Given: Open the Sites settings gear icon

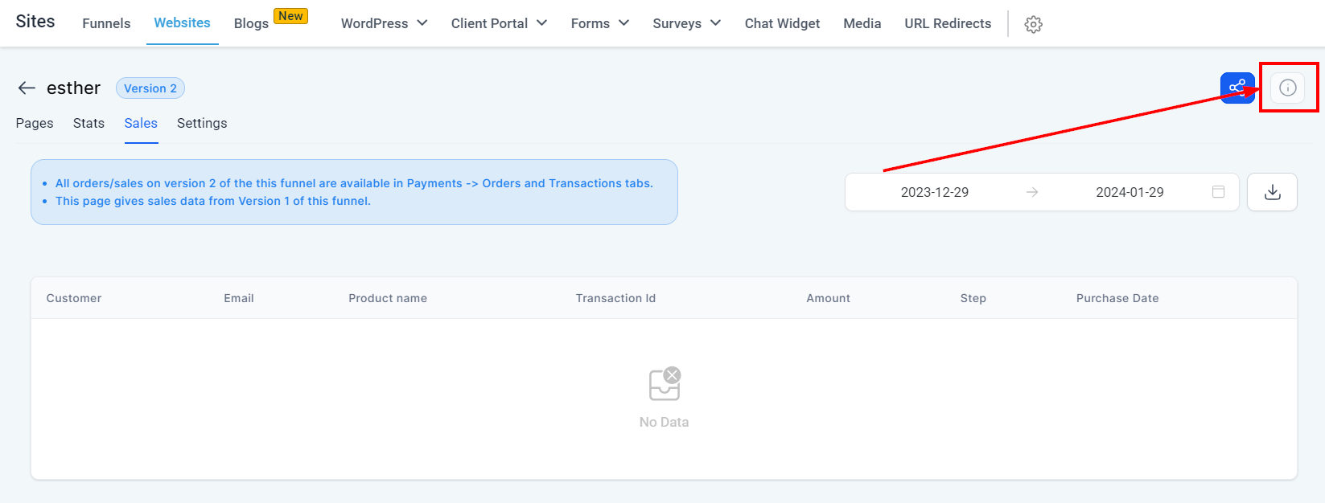Looking at the screenshot, I should pos(1034,24).
